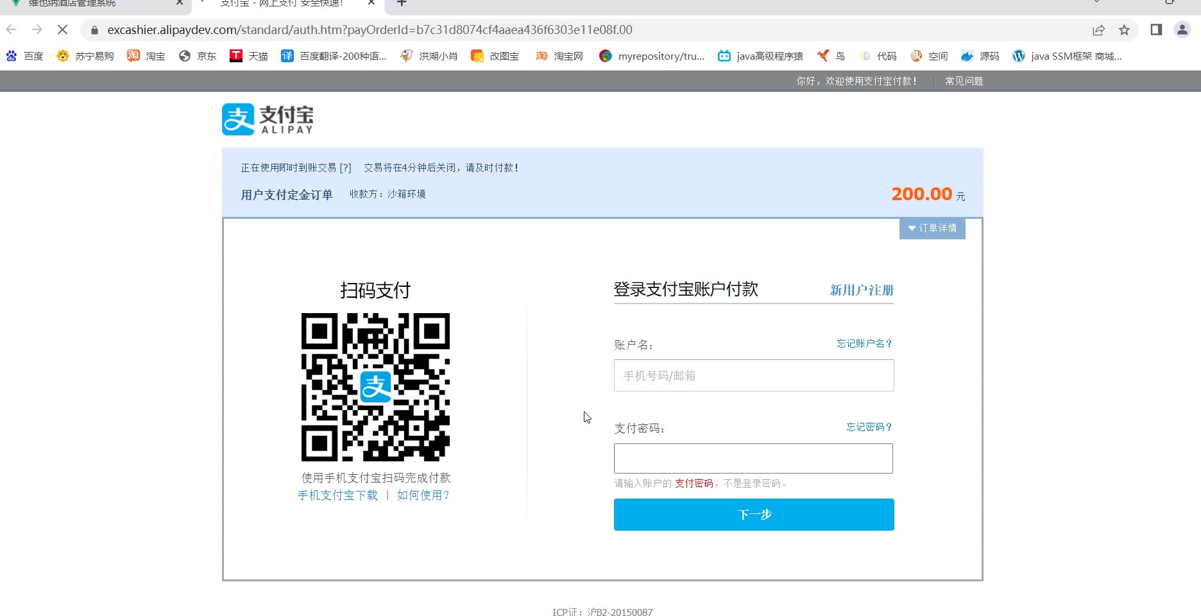Open the 百度翻译 bookmark

[x=334, y=56]
